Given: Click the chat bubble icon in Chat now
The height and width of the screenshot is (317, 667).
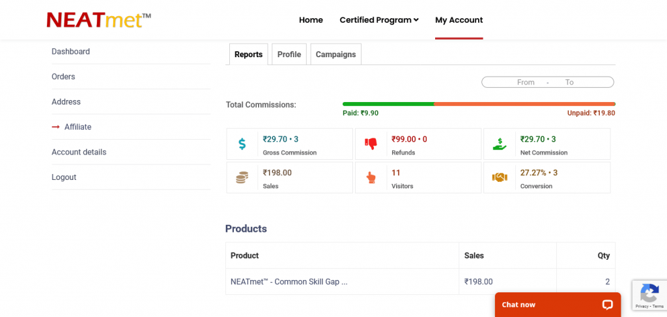Looking at the screenshot, I should tap(607, 305).
